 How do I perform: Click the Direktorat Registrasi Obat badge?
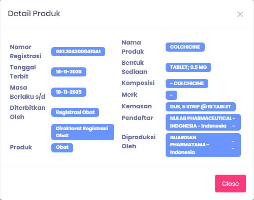pyautogui.click(x=83, y=132)
